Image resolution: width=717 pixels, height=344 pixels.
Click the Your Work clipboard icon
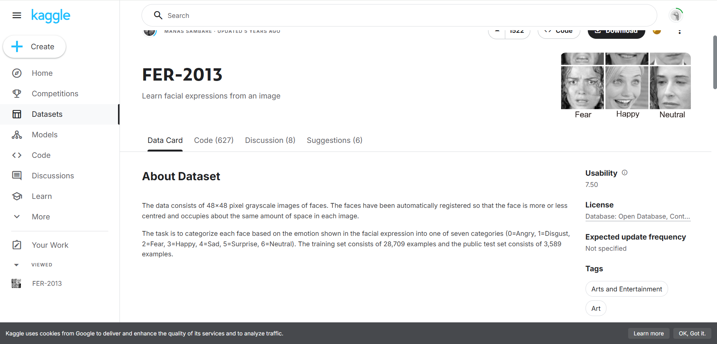[17, 245]
